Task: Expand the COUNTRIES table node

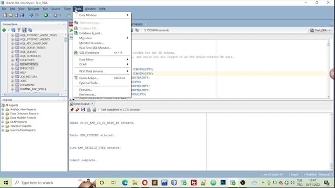Action: click(13, 60)
